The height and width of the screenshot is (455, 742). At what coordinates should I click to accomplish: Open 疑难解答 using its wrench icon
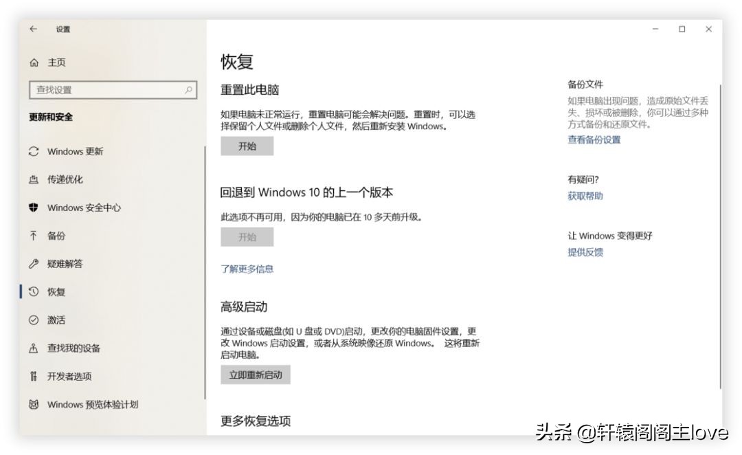click(33, 263)
